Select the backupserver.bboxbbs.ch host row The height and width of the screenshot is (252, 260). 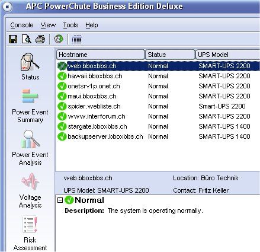(x=158, y=136)
